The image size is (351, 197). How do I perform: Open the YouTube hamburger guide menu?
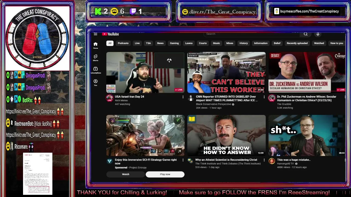(95, 34)
